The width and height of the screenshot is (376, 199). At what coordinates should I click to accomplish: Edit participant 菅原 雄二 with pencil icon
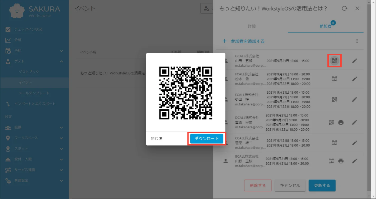[x=355, y=143]
